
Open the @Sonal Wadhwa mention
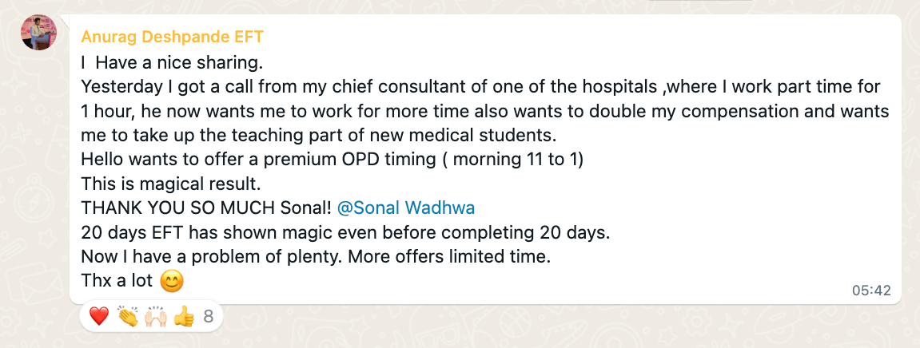[406, 208]
